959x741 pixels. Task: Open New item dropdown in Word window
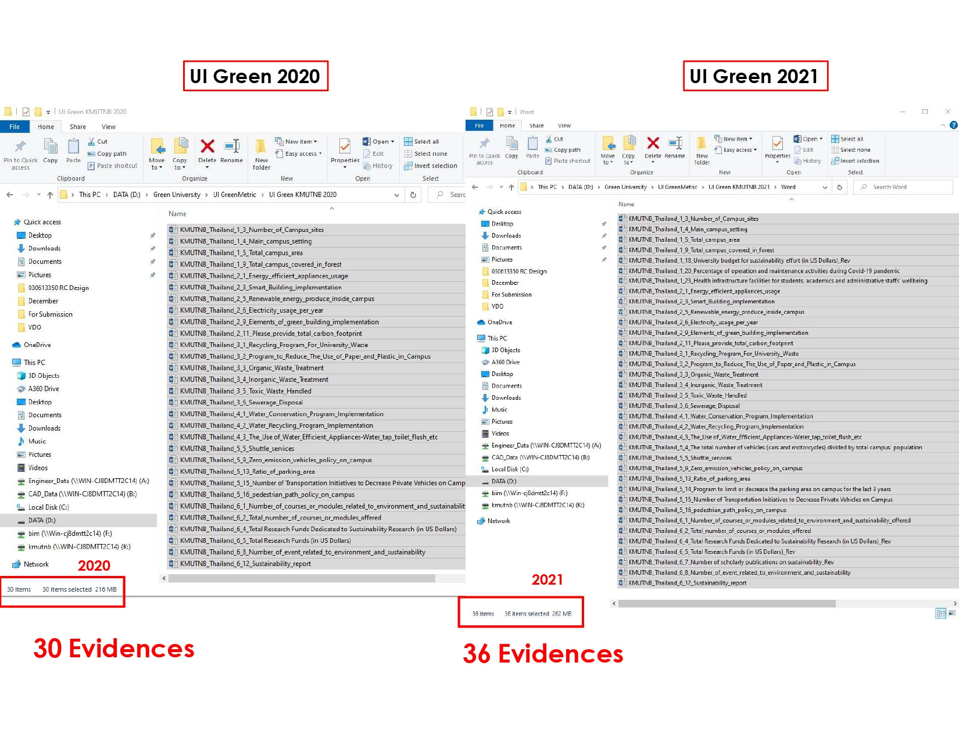[733, 139]
